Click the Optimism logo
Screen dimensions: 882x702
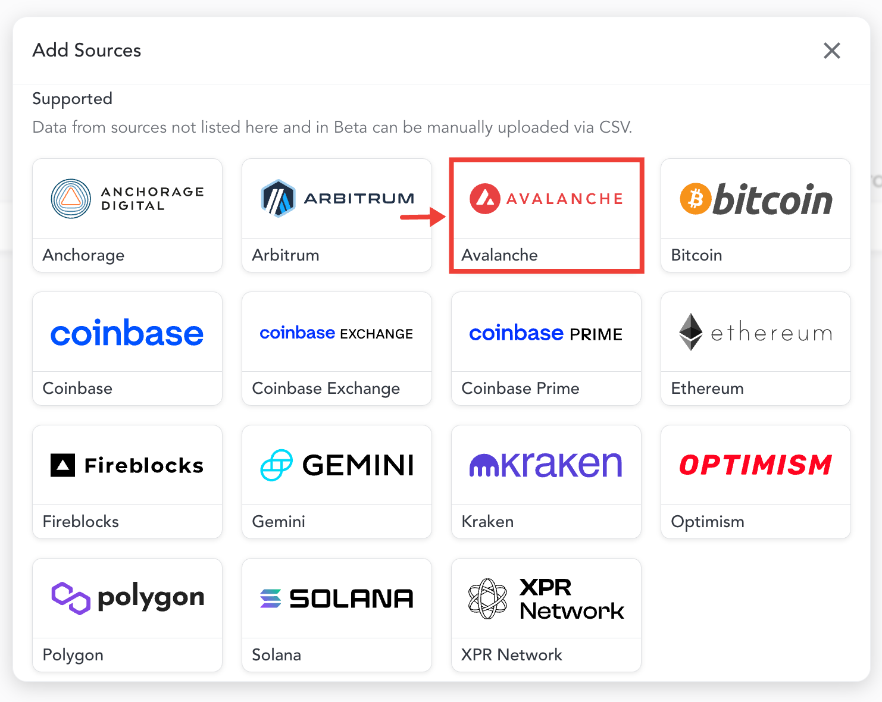755,465
